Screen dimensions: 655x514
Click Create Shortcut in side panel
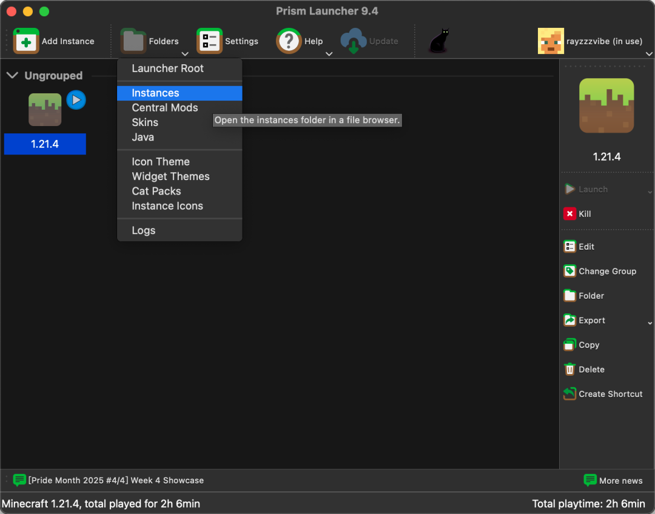pos(603,394)
